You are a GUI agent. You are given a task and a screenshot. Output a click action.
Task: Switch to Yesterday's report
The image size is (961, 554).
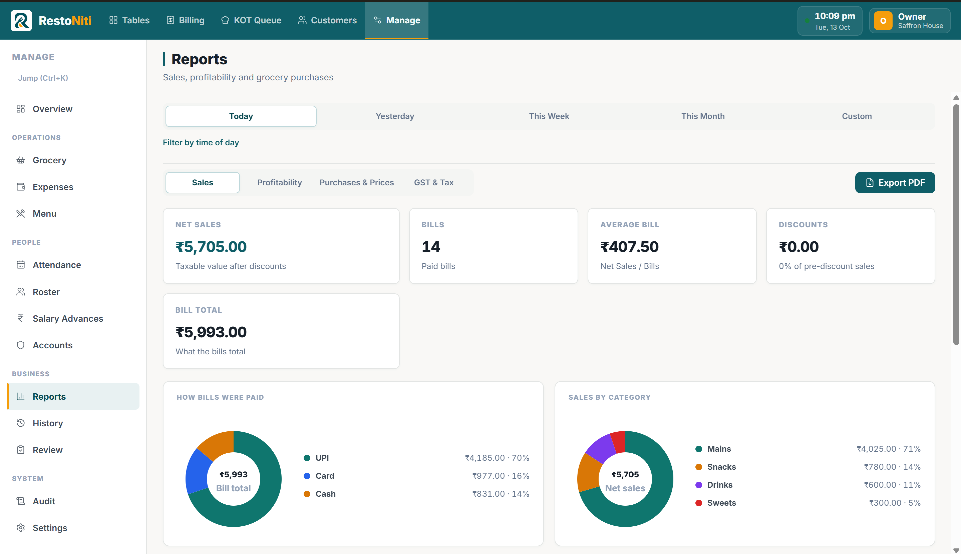(x=395, y=116)
